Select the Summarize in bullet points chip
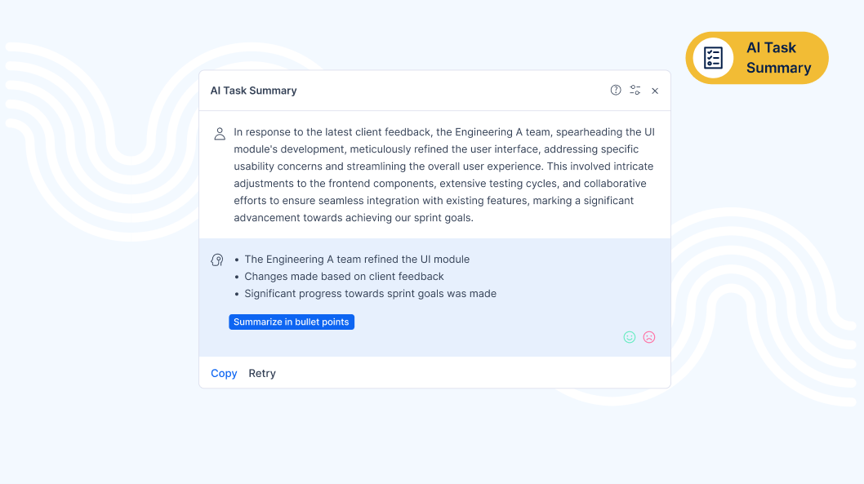The image size is (864, 484). point(292,322)
